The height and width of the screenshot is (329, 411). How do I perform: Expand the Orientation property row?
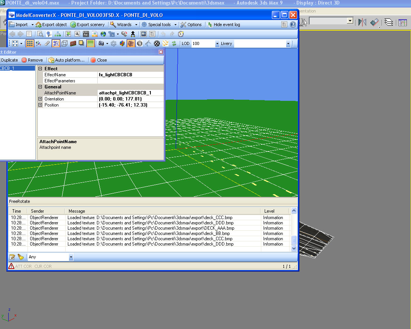tap(40, 99)
